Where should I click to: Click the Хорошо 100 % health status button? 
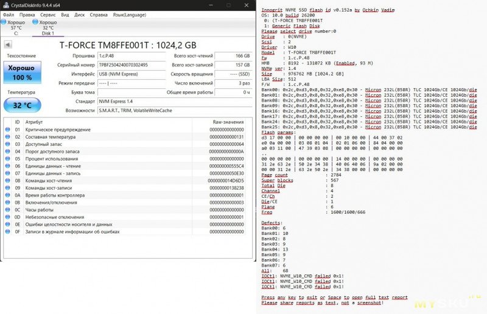(x=22, y=72)
